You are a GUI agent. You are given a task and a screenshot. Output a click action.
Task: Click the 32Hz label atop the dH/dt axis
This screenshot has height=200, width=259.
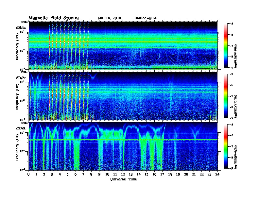pos(24,22)
